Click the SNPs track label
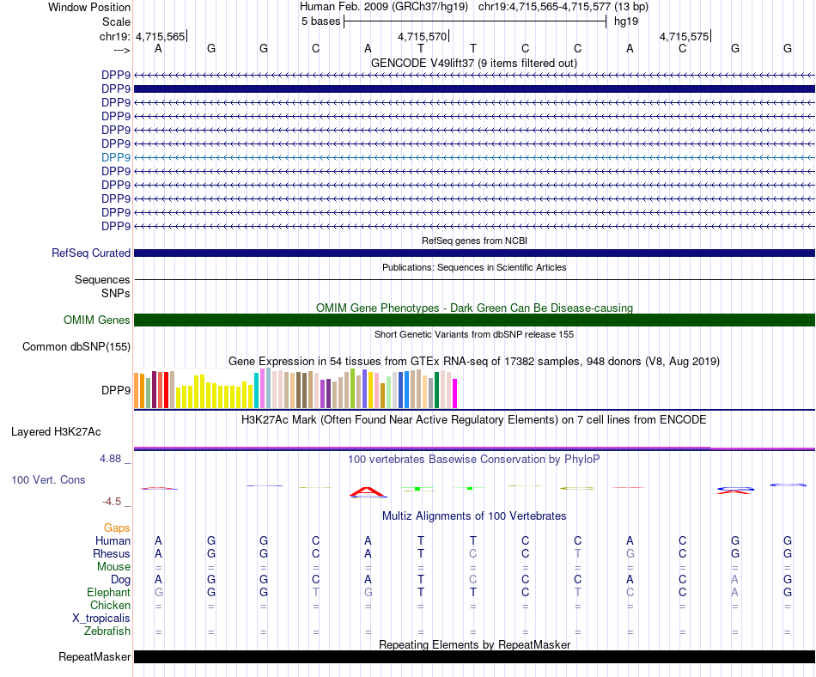Screen dimensions: 816x677 [x=116, y=293]
